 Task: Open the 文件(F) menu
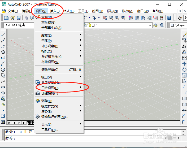[13, 11]
